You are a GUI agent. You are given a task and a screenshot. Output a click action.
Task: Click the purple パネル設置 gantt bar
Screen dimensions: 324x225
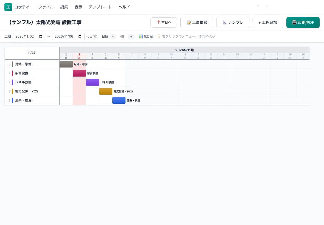(93, 82)
